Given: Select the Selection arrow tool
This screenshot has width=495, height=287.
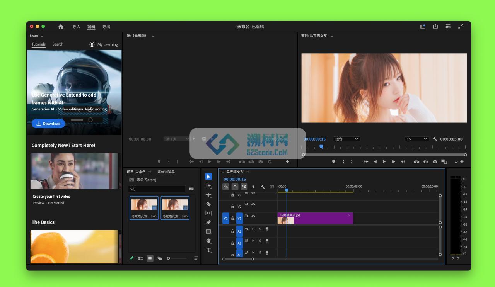Looking at the screenshot, I should 208,177.
